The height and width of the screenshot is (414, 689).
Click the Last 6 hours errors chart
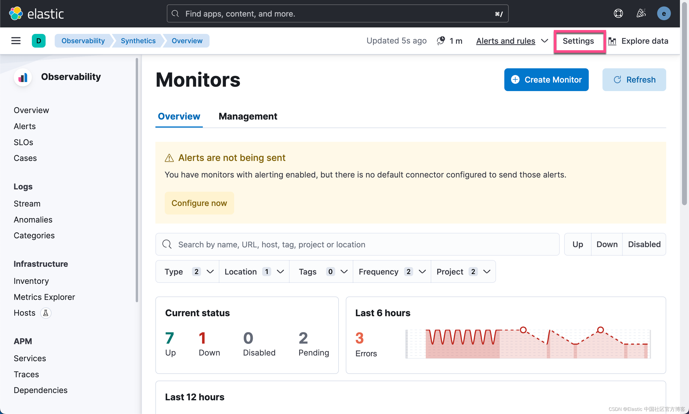click(528, 343)
